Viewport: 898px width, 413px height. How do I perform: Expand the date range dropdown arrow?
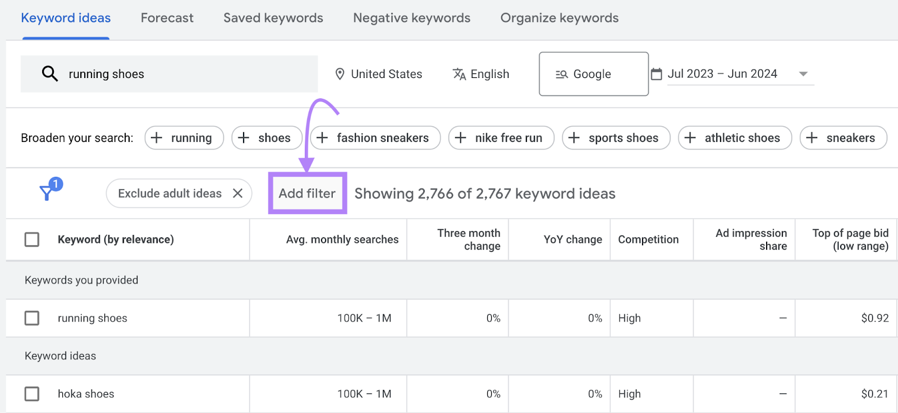point(803,74)
